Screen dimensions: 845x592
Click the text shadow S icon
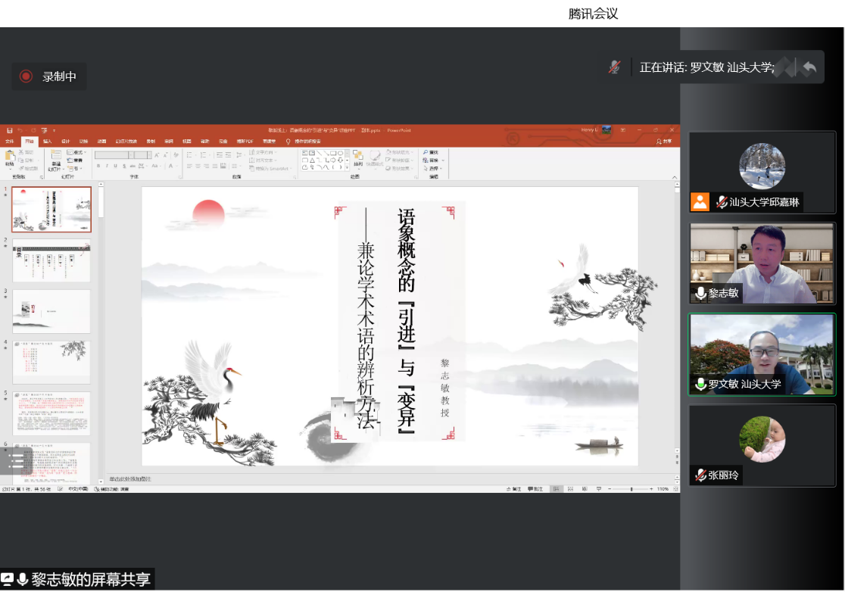(124, 166)
